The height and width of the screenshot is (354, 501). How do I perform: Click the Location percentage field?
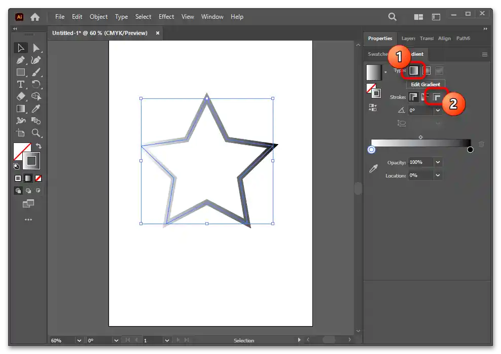(420, 175)
